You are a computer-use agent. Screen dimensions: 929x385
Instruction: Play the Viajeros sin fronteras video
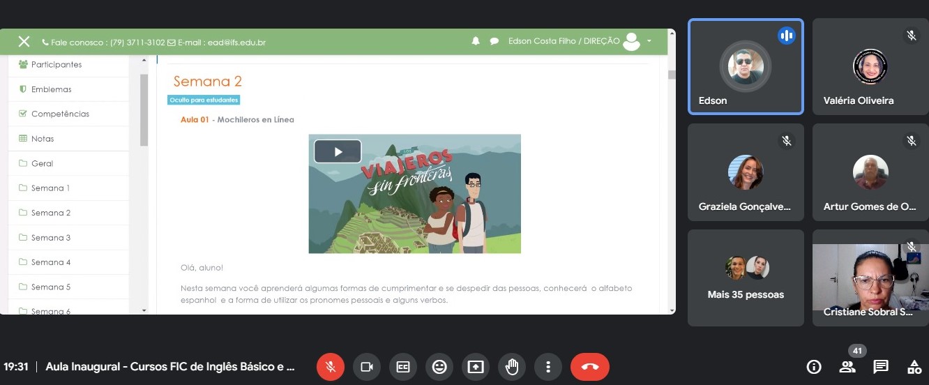click(338, 151)
